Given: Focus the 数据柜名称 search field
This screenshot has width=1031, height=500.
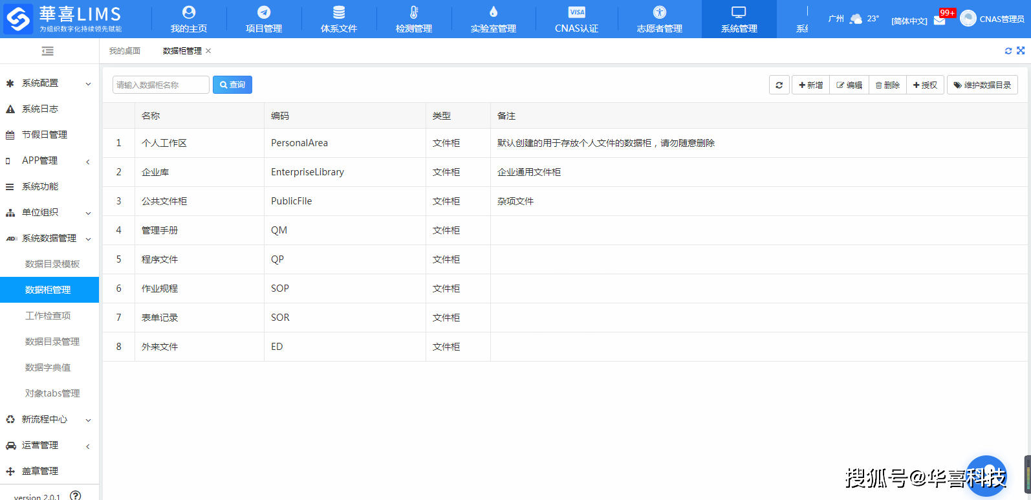Looking at the screenshot, I should [161, 85].
